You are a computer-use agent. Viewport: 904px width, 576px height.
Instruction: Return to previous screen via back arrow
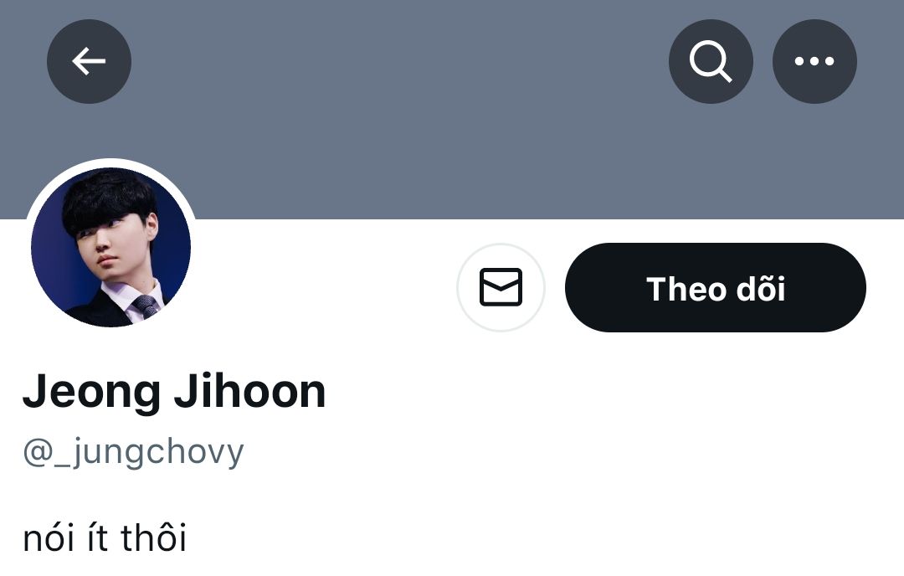(89, 61)
